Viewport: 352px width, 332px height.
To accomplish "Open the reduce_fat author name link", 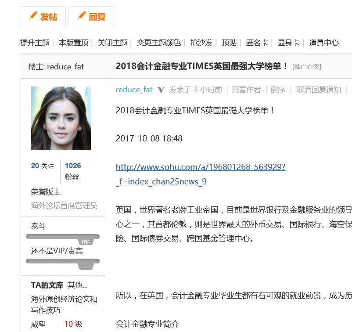I will click(134, 90).
